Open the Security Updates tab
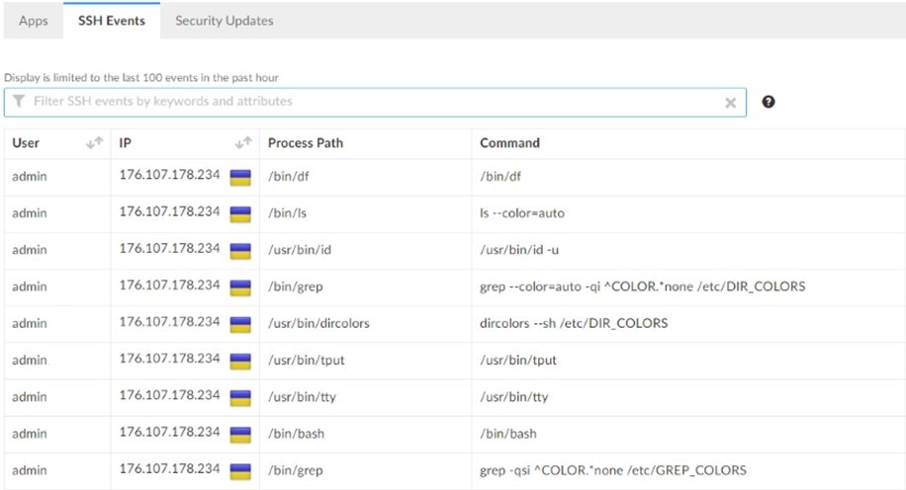The width and height of the screenshot is (906, 490). (224, 21)
